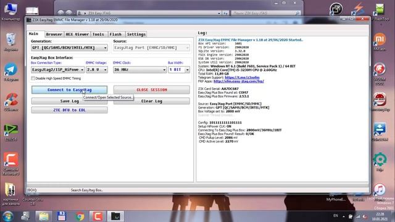Launch the iTunes music-note desktop icon
The image size is (395, 222).
tap(380, 191)
